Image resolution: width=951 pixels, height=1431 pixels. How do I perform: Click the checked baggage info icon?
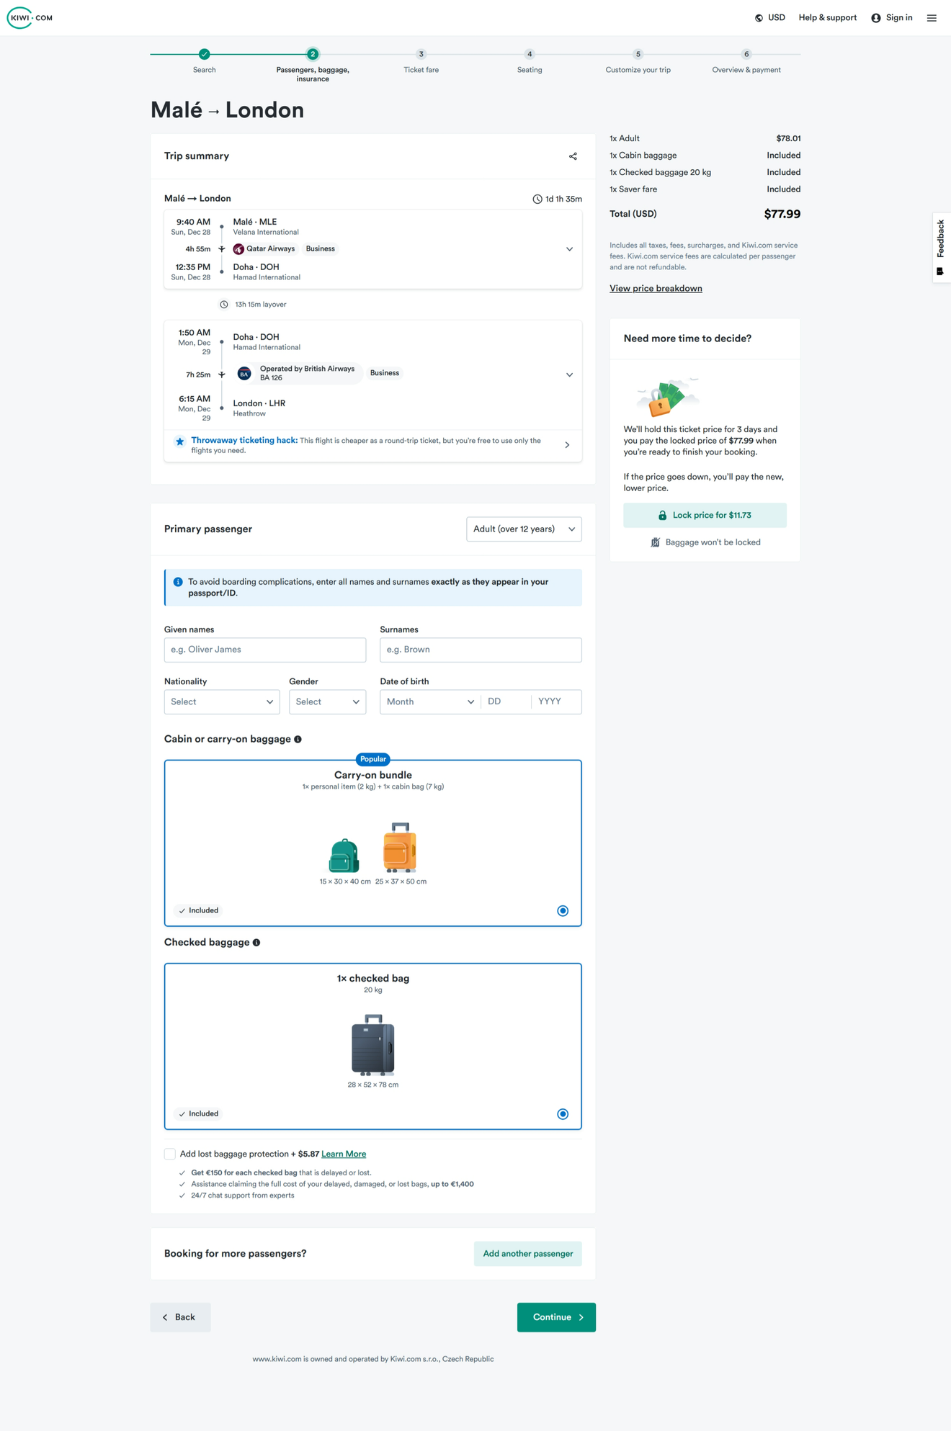pyautogui.click(x=256, y=943)
